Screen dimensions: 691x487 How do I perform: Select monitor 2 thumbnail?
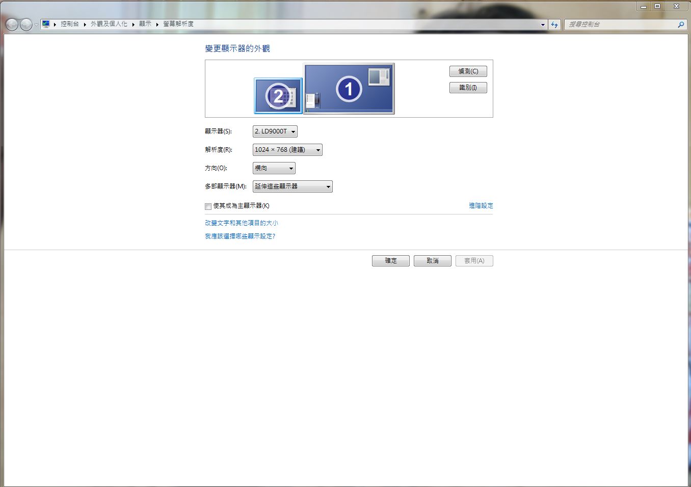(278, 95)
